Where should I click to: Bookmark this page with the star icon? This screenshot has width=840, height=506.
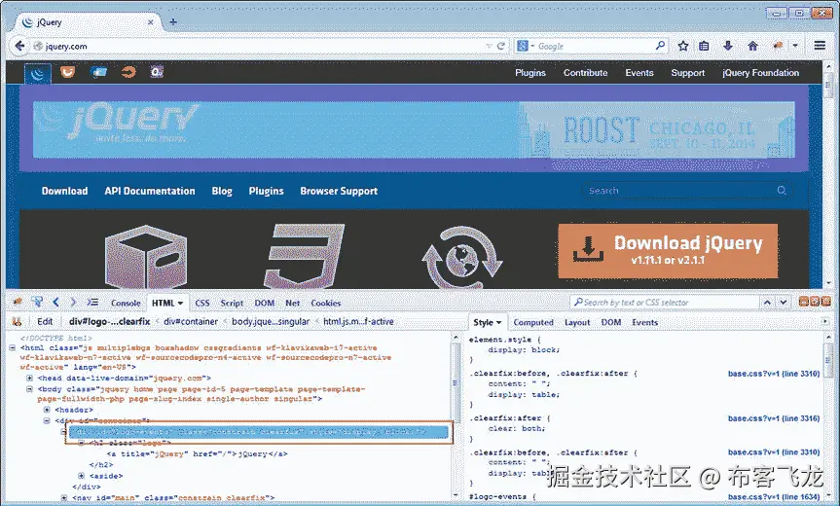[x=683, y=46]
